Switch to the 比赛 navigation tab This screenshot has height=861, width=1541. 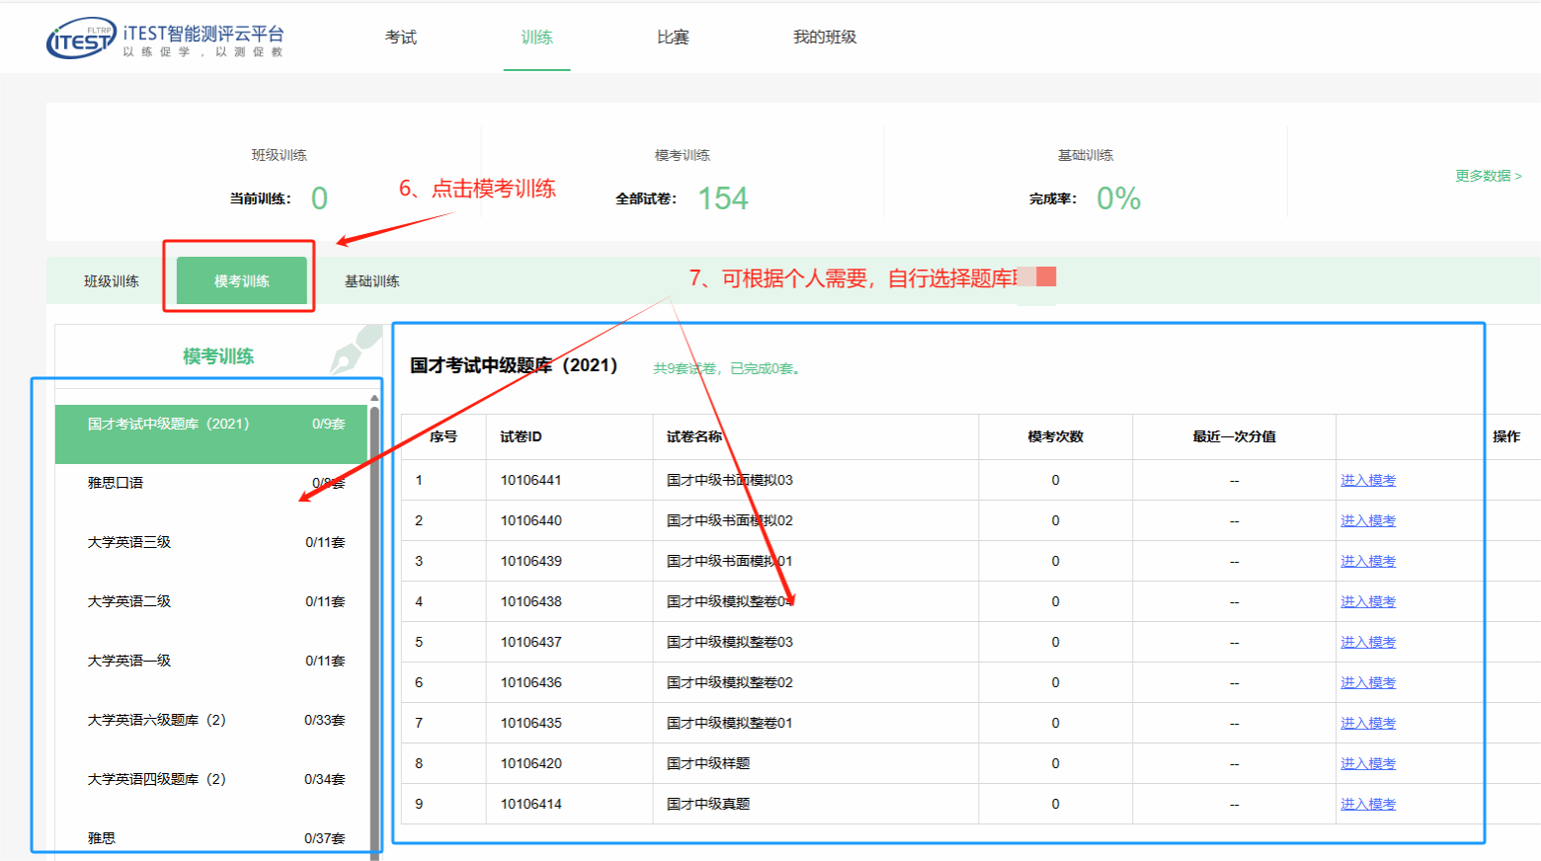[673, 38]
